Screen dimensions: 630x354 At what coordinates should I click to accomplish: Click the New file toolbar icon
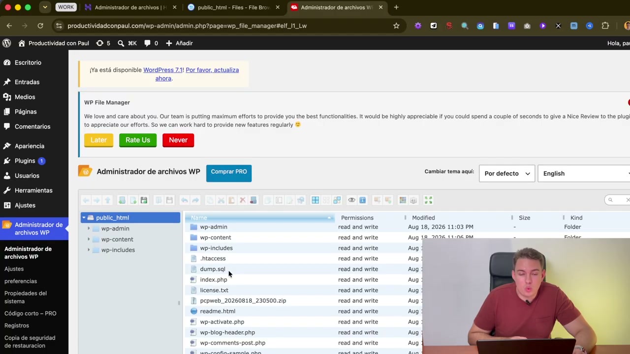pyautogui.click(x=133, y=200)
